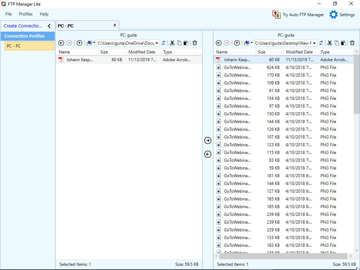This screenshot has width=360, height=270.
Task: Sort right pane by Modified Date column
Action: [x=301, y=52]
